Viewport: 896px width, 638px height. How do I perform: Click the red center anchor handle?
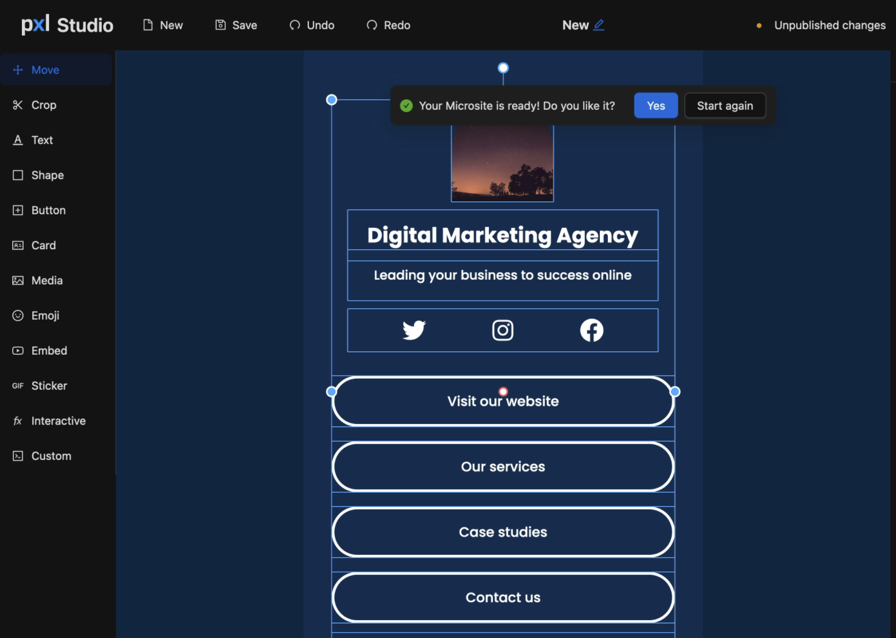point(503,392)
